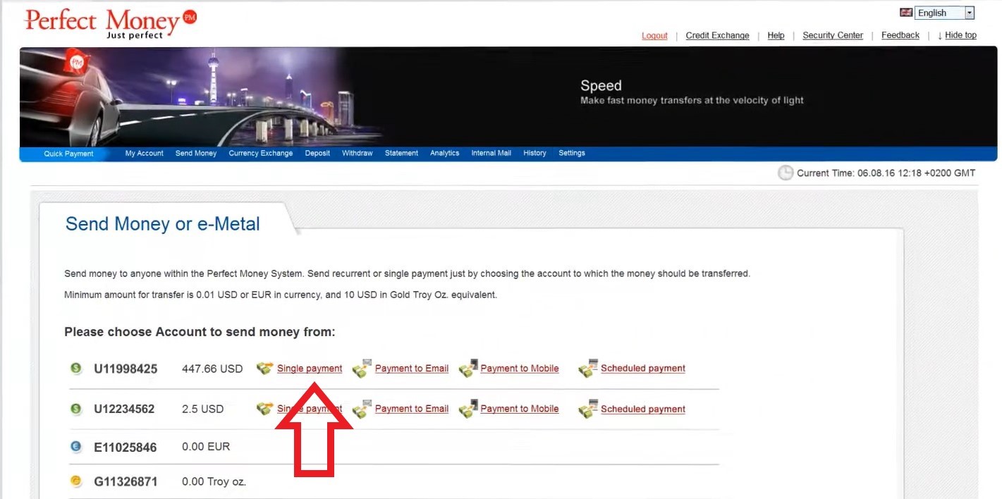Click the Current Time text
Screen dimensions: 1002x499
click(x=886, y=173)
